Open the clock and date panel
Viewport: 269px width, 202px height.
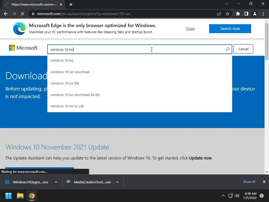click(250, 196)
